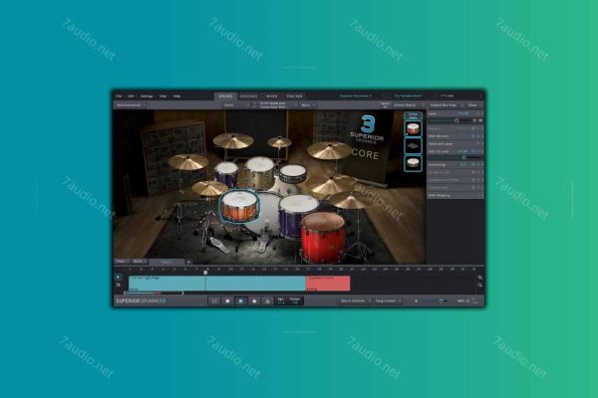
Task: Open the Track menu above the timeline
Action: [x=122, y=262]
